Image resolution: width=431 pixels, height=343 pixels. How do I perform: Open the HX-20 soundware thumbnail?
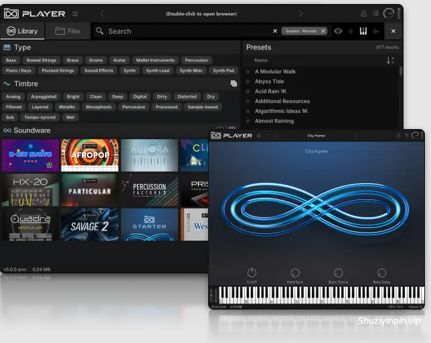pyautogui.click(x=30, y=190)
